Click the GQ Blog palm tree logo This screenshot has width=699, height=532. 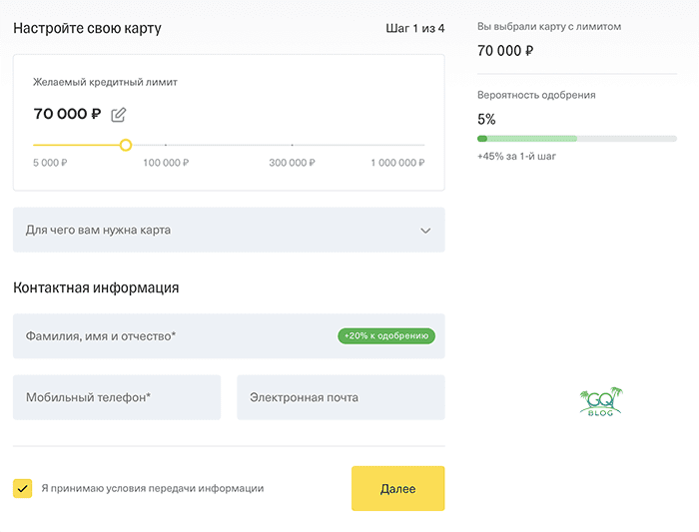[x=601, y=401]
